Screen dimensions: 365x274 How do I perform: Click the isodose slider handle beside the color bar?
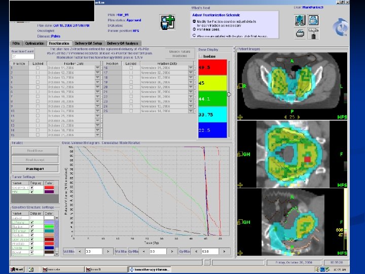coord(229,94)
